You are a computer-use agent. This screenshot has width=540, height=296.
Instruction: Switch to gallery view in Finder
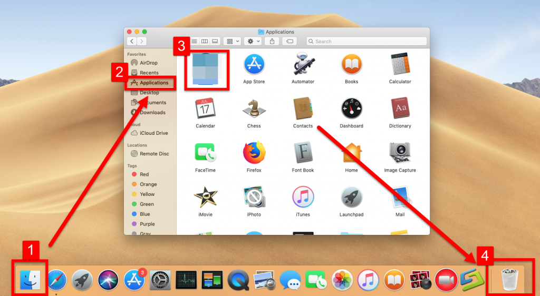pos(215,41)
